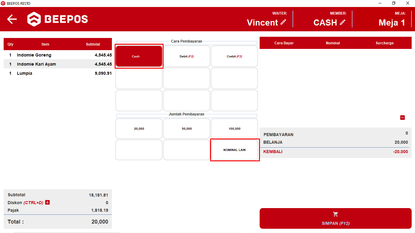Click the Surcharge column header
Image resolution: width=415 pixels, height=233 pixels.
tap(385, 43)
